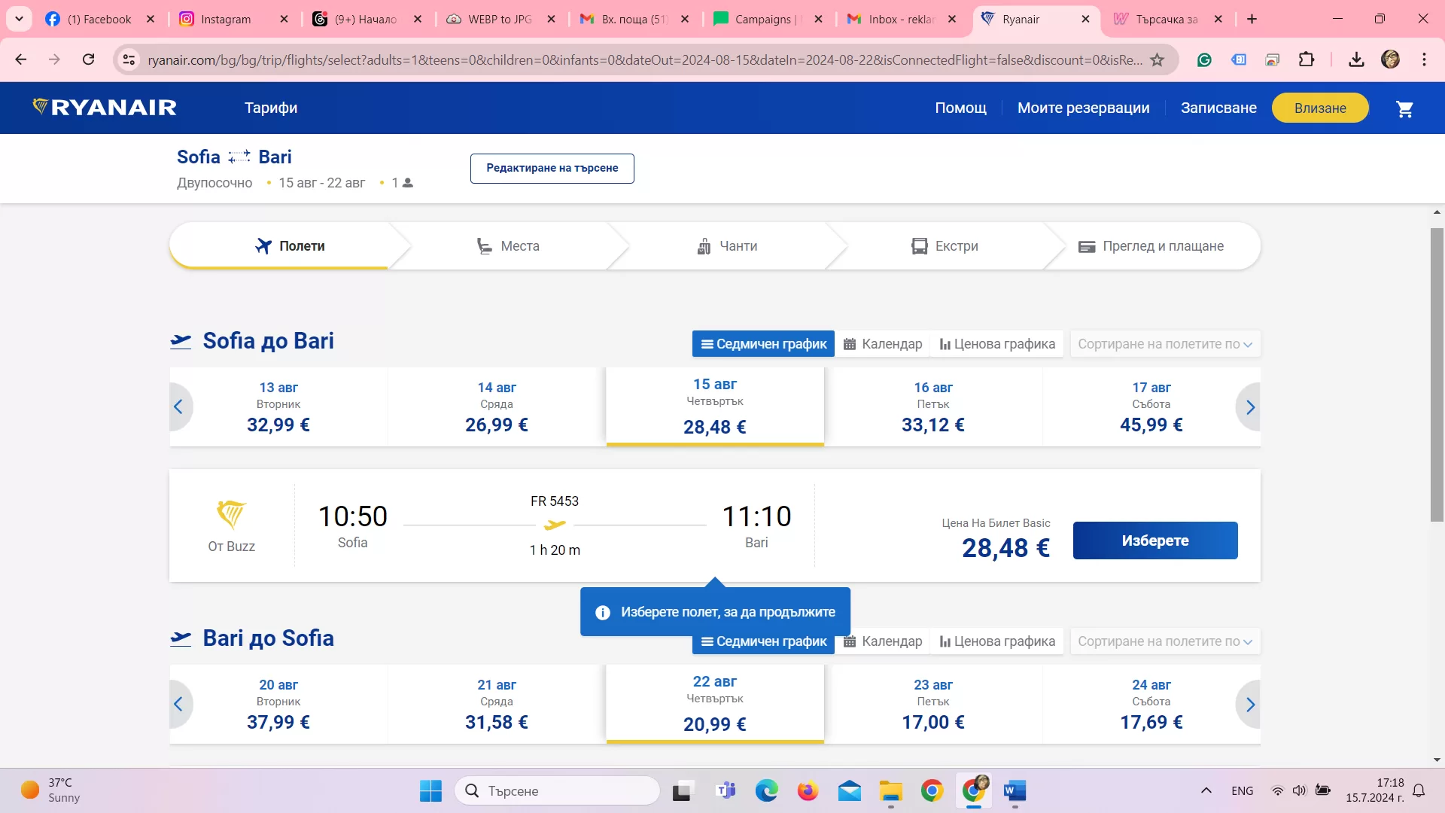Select outbound date 13 авг 32,99 €

278,407
